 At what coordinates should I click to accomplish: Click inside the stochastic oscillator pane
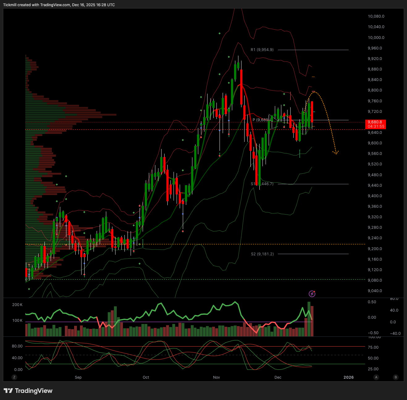185,355
